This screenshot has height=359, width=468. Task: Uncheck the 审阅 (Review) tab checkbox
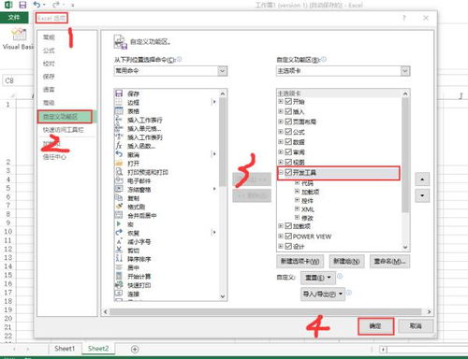(288, 151)
